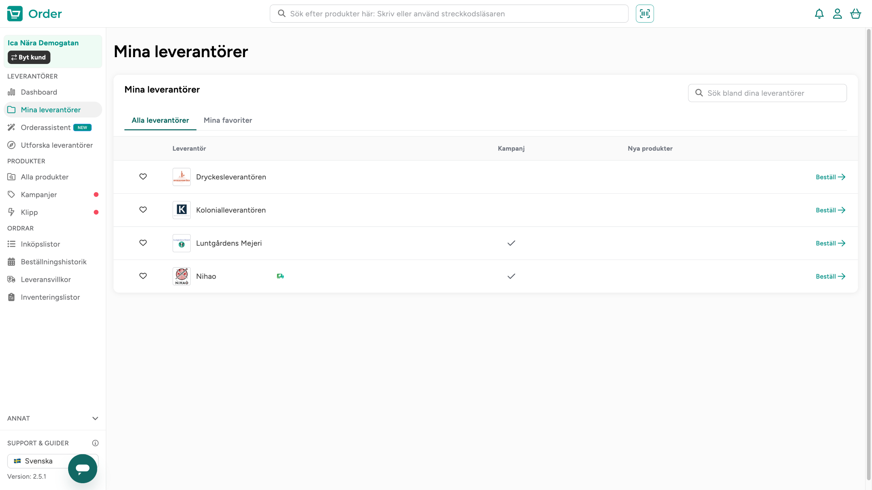The width and height of the screenshot is (872, 490).
Task: Open Orderassistent in the sidebar
Action: [46, 127]
